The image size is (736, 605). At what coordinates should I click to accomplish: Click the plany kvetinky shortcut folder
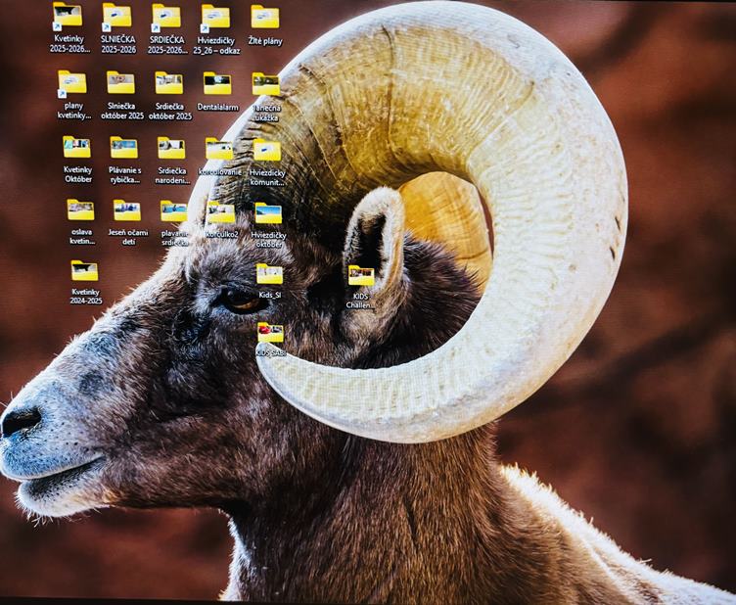pyautogui.click(x=72, y=83)
